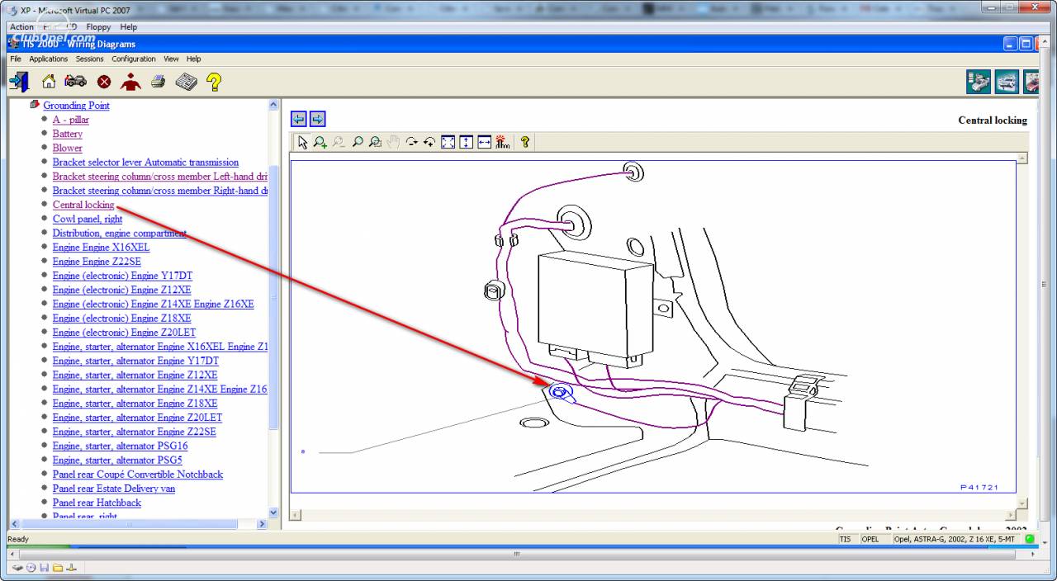Image resolution: width=1057 pixels, height=581 pixels.
Task: Click the diagram horizontal scroll left arrow
Action: [296, 515]
